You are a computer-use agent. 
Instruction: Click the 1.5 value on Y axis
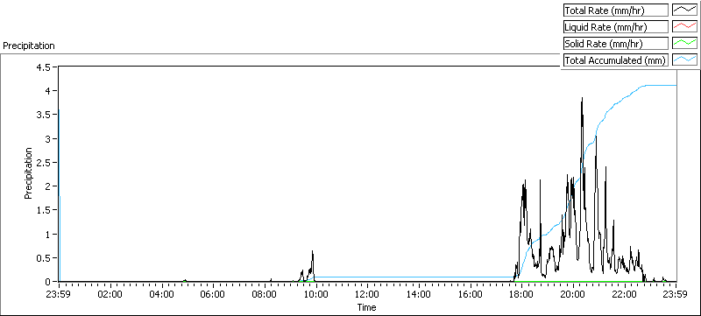click(x=45, y=210)
